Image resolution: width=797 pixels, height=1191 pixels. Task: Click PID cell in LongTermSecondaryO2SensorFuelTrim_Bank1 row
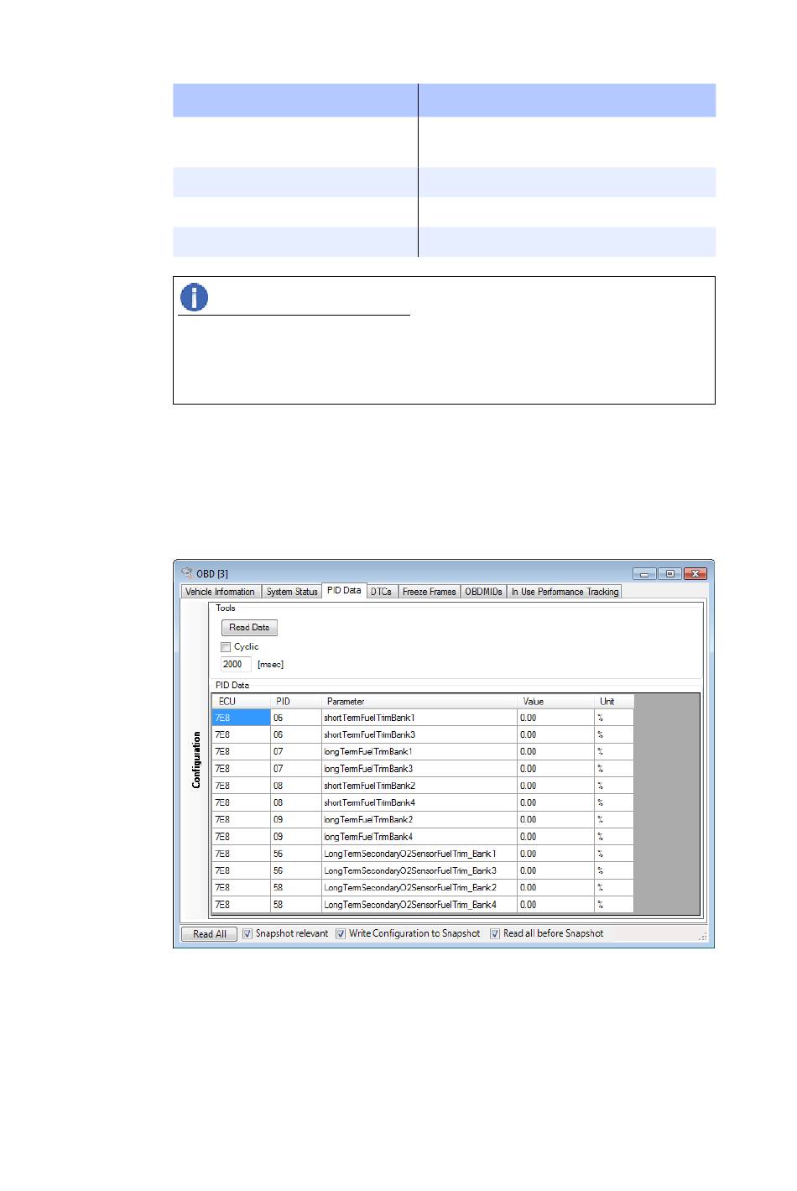click(x=295, y=854)
